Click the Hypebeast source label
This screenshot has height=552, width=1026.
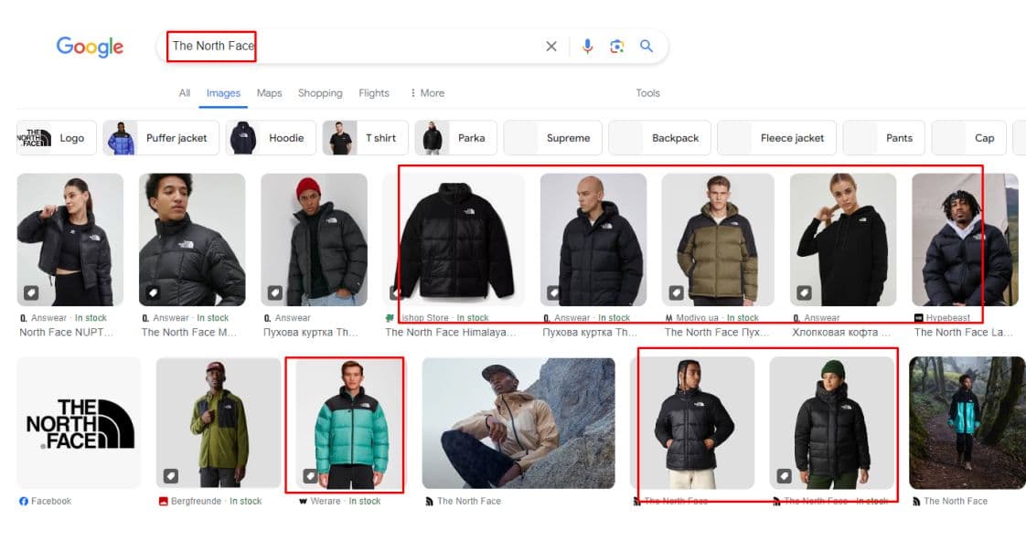947,318
